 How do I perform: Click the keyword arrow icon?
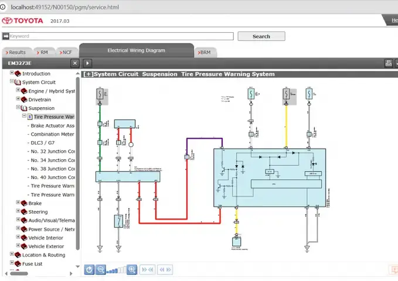(x=6, y=36)
